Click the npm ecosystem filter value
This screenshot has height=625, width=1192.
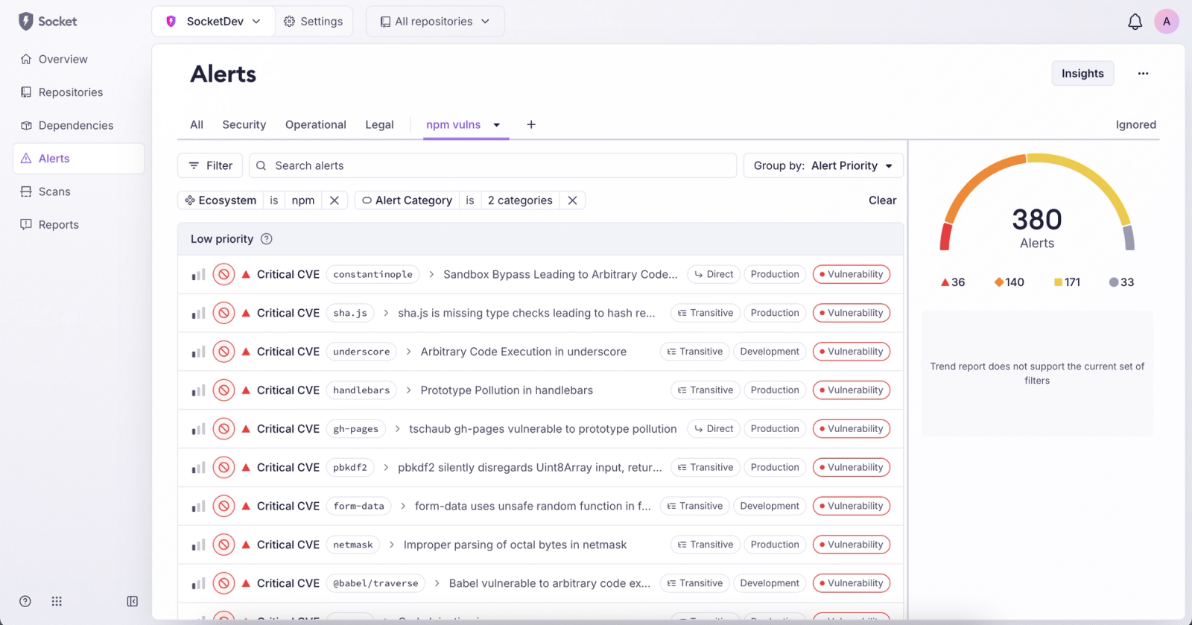coord(303,200)
